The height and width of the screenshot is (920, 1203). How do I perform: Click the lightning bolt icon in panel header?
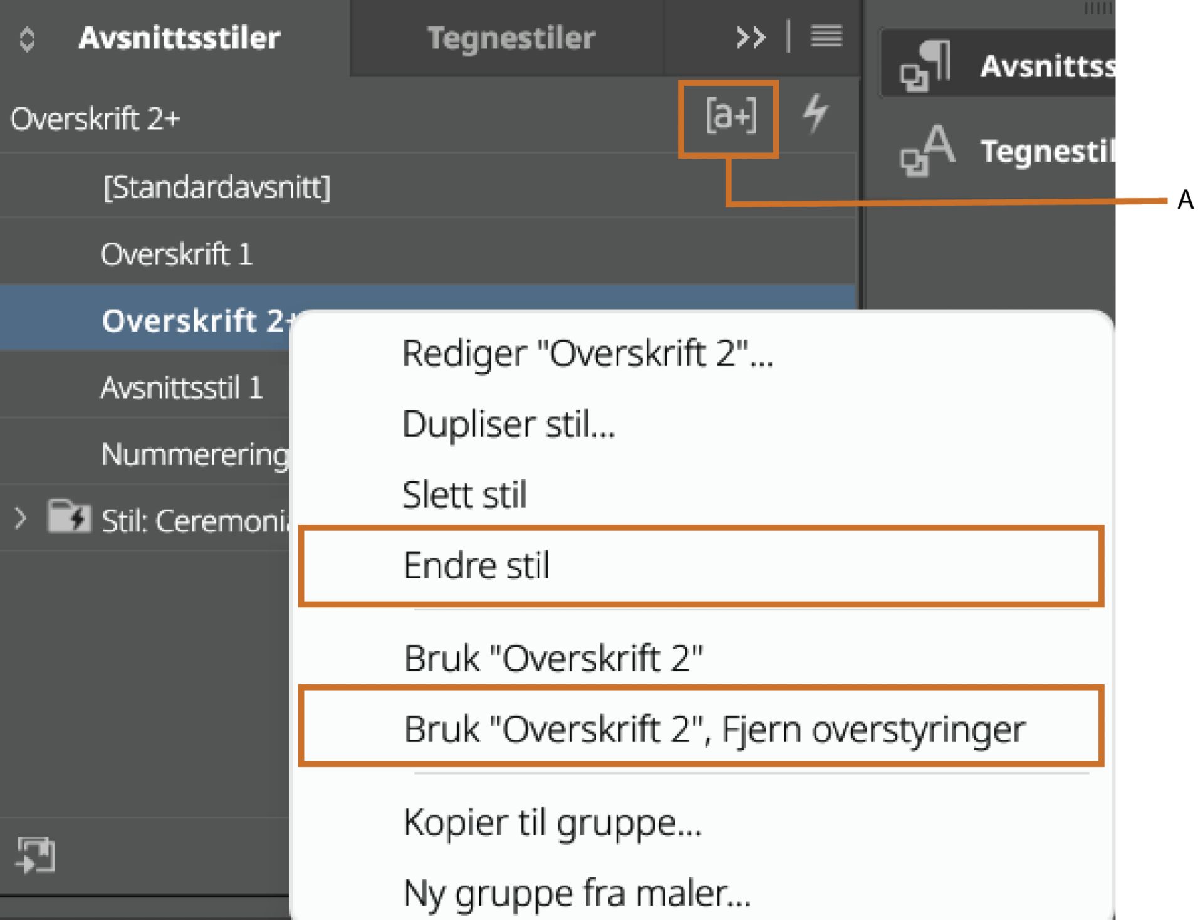tap(816, 115)
